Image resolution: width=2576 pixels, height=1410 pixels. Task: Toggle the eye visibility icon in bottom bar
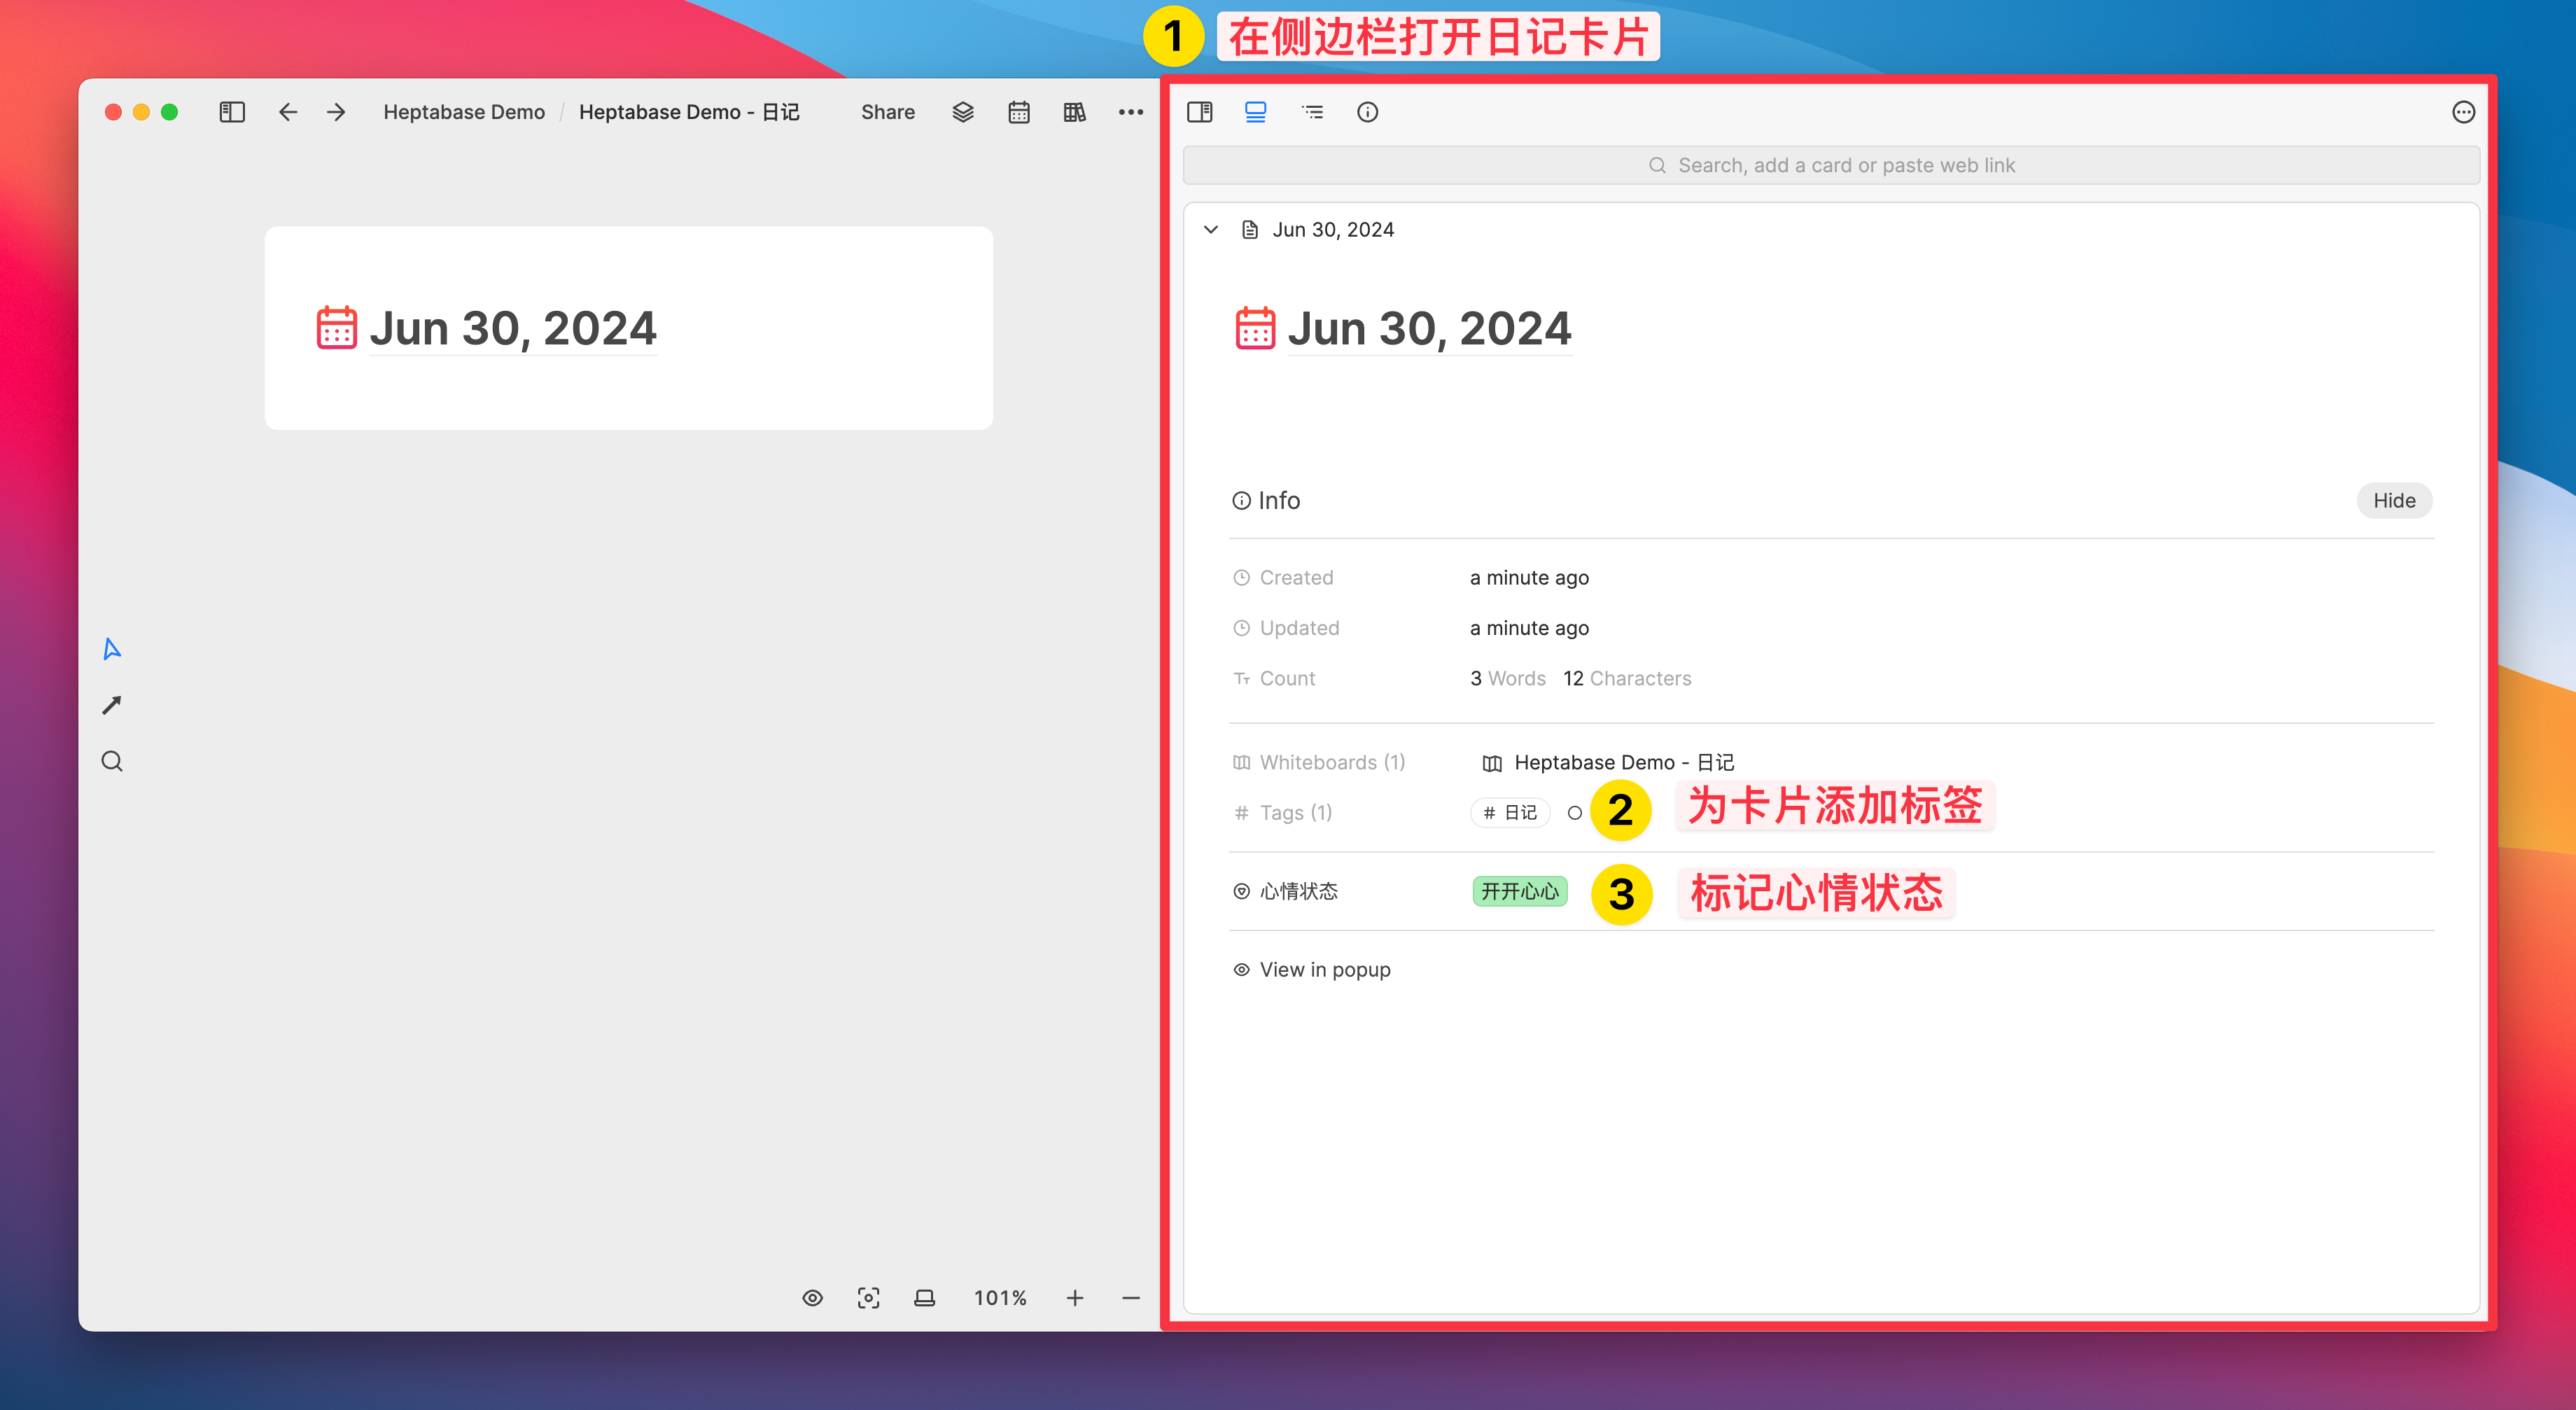pos(813,1298)
